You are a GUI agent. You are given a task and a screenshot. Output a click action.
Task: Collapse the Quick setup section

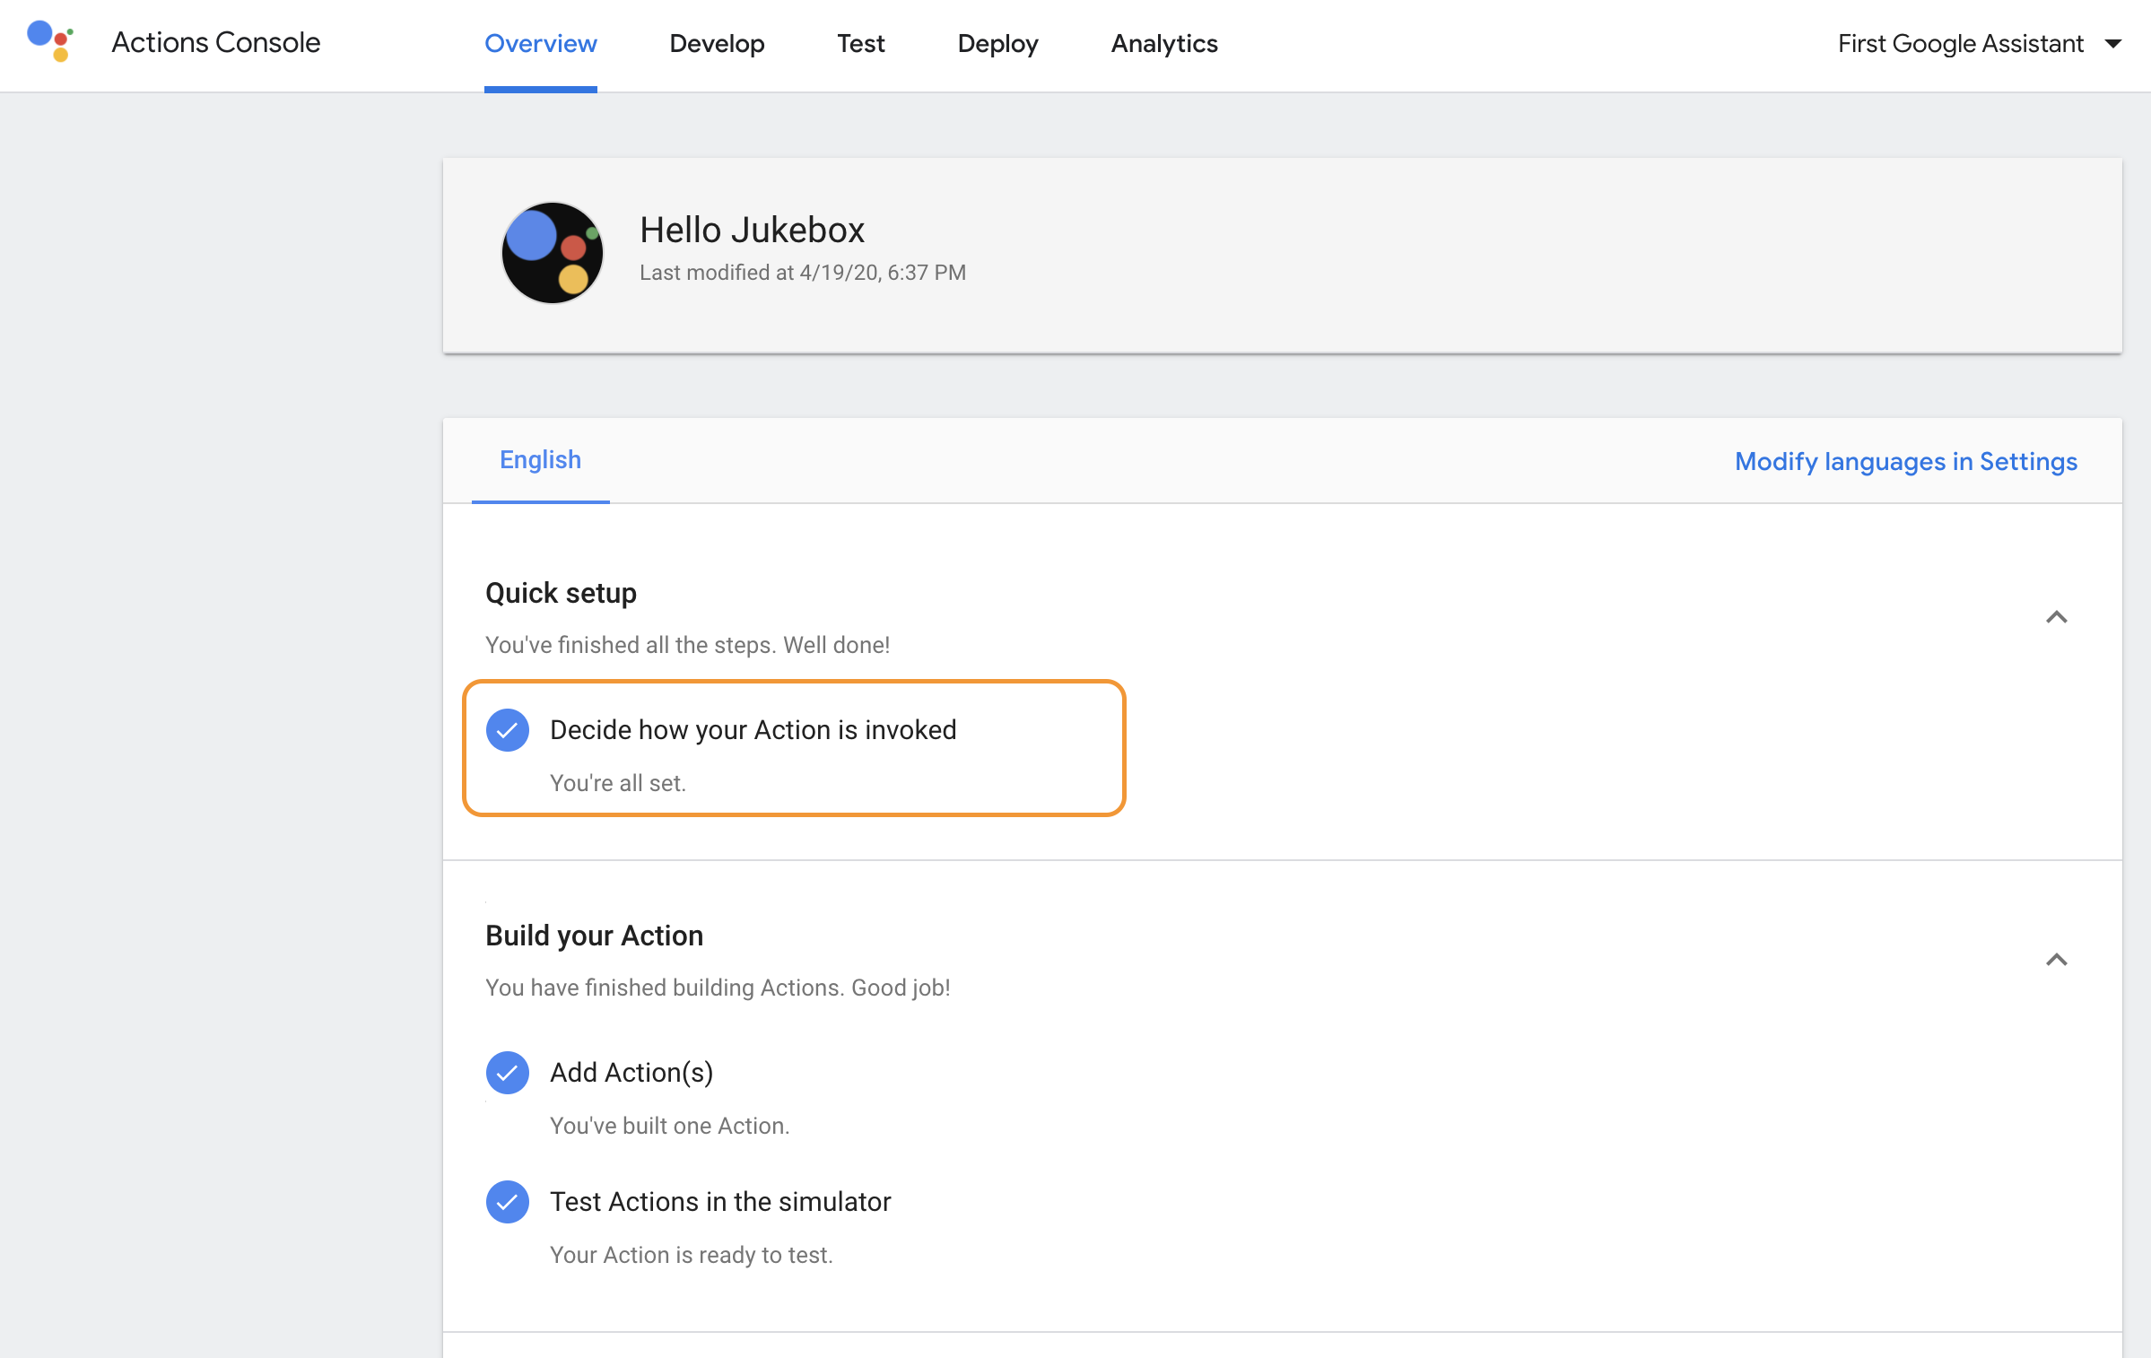click(x=2056, y=617)
